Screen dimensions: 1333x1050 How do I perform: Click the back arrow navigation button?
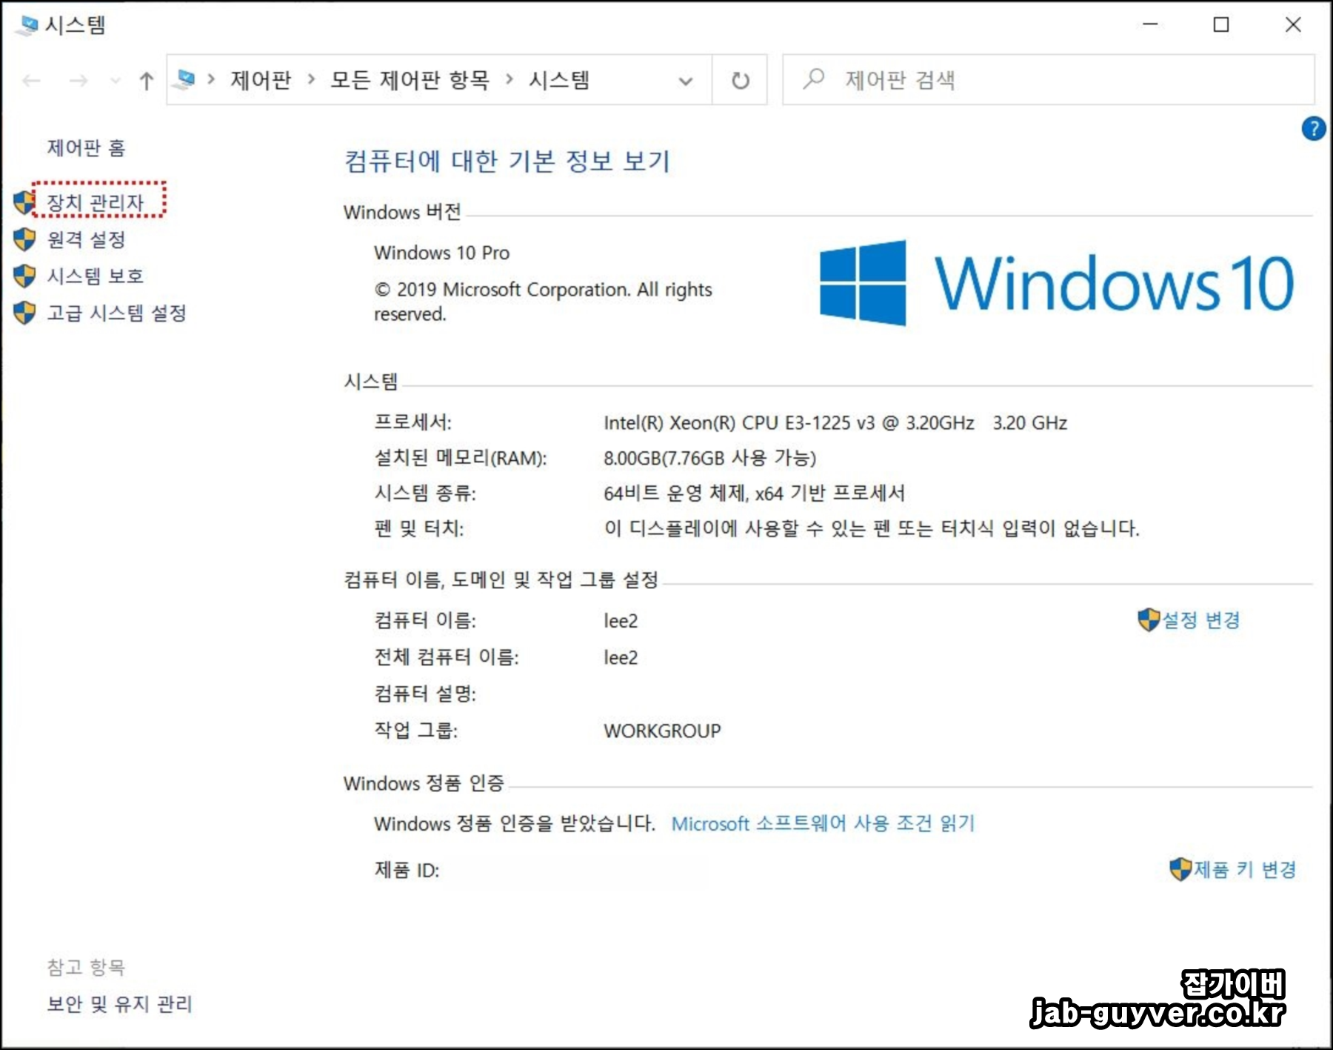[x=31, y=80]
